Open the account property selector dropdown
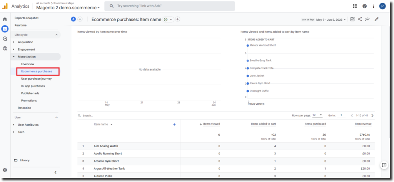 [x=68, y=8]
